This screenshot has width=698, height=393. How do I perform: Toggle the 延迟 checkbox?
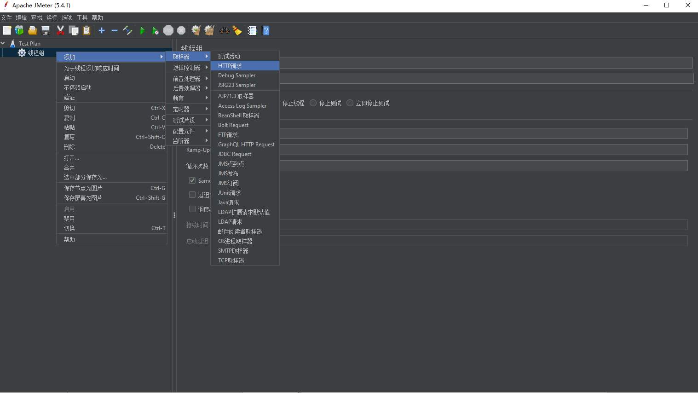[192, 195]
